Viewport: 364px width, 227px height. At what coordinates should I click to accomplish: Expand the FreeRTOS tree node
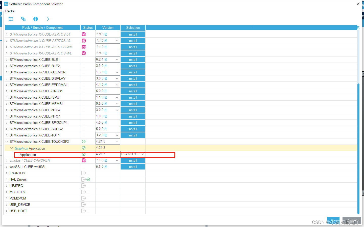7,173
